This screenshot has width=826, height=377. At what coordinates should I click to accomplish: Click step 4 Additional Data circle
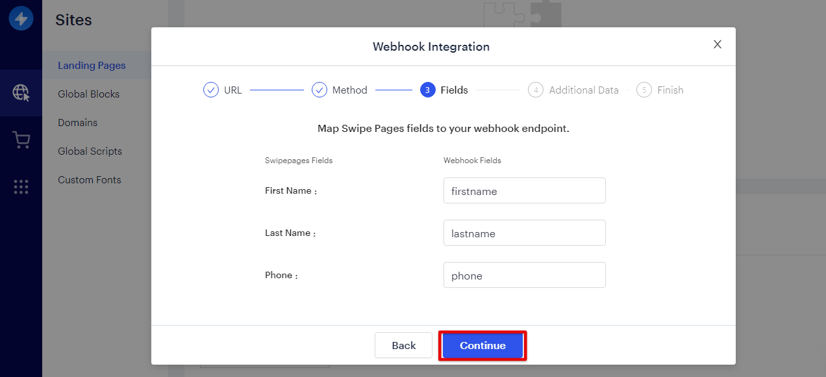coord(536,90)
